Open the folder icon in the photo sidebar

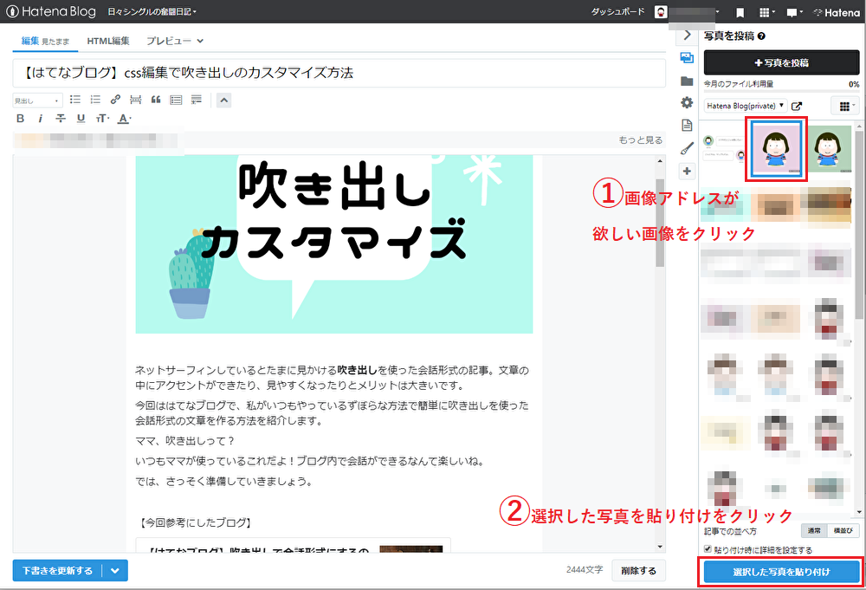point(687,80)
